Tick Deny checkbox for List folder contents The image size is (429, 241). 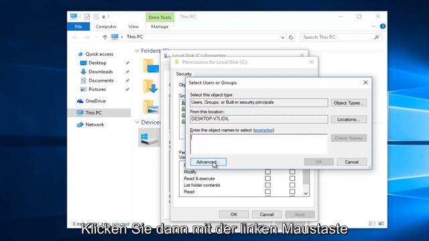pos(292,185)
